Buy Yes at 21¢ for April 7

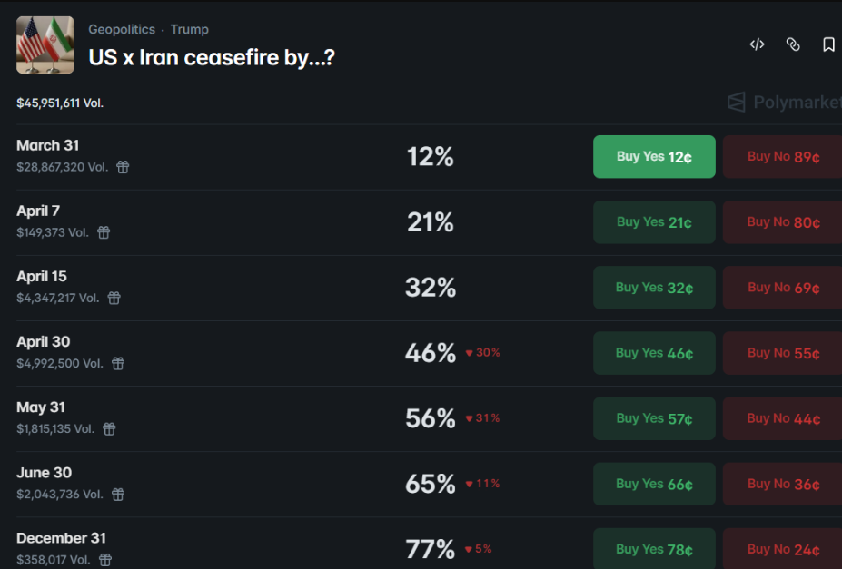point(654,222)
